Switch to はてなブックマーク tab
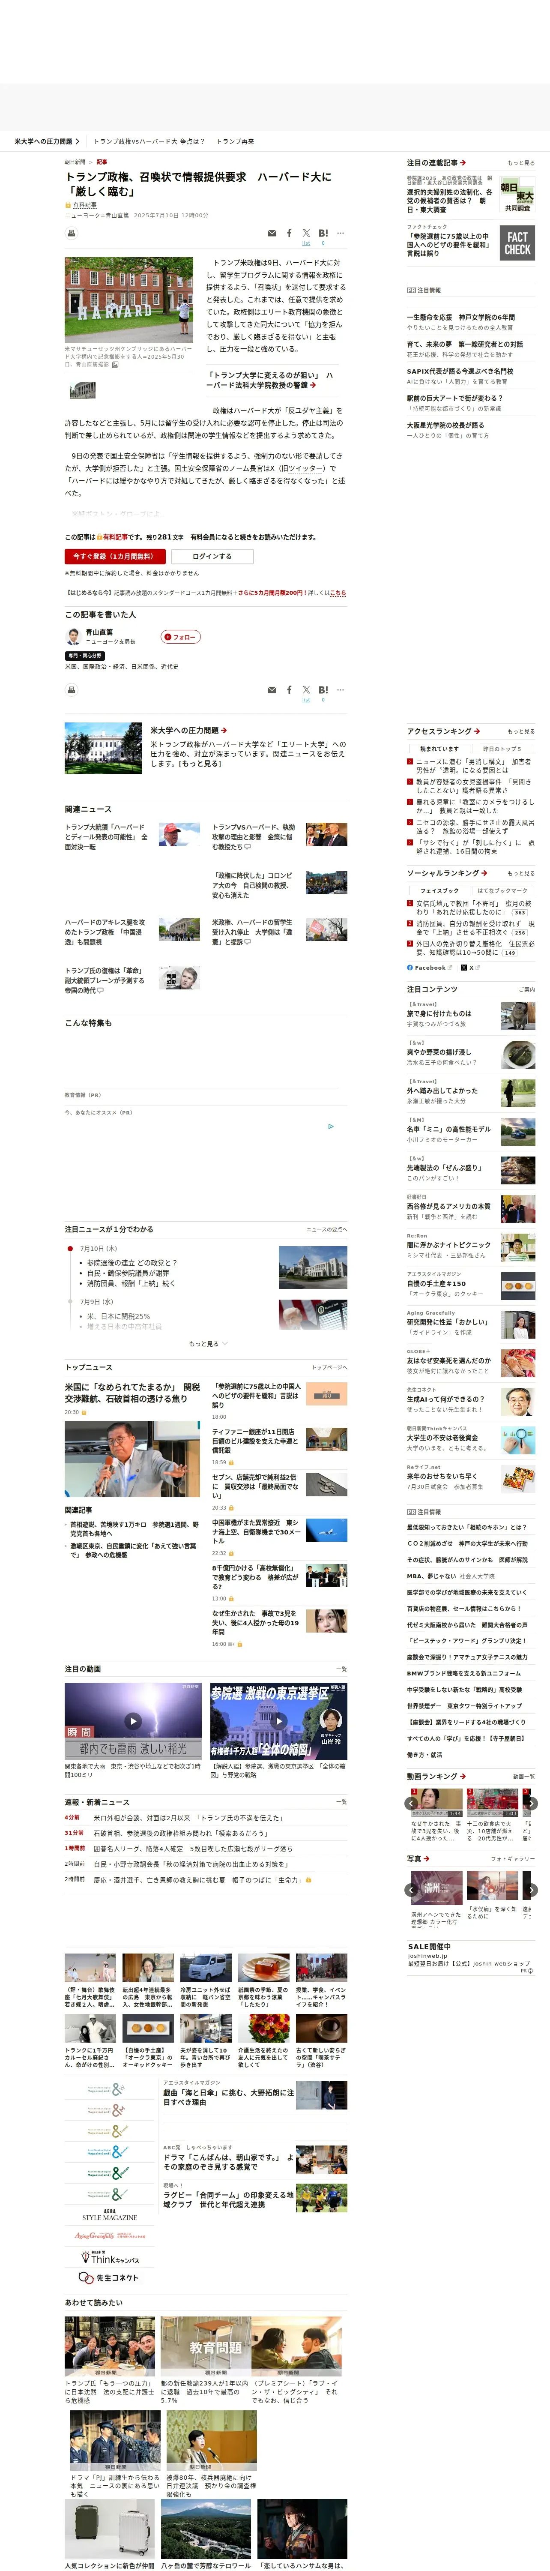This screenshot has width=550, height=2571. click(502, 890)
